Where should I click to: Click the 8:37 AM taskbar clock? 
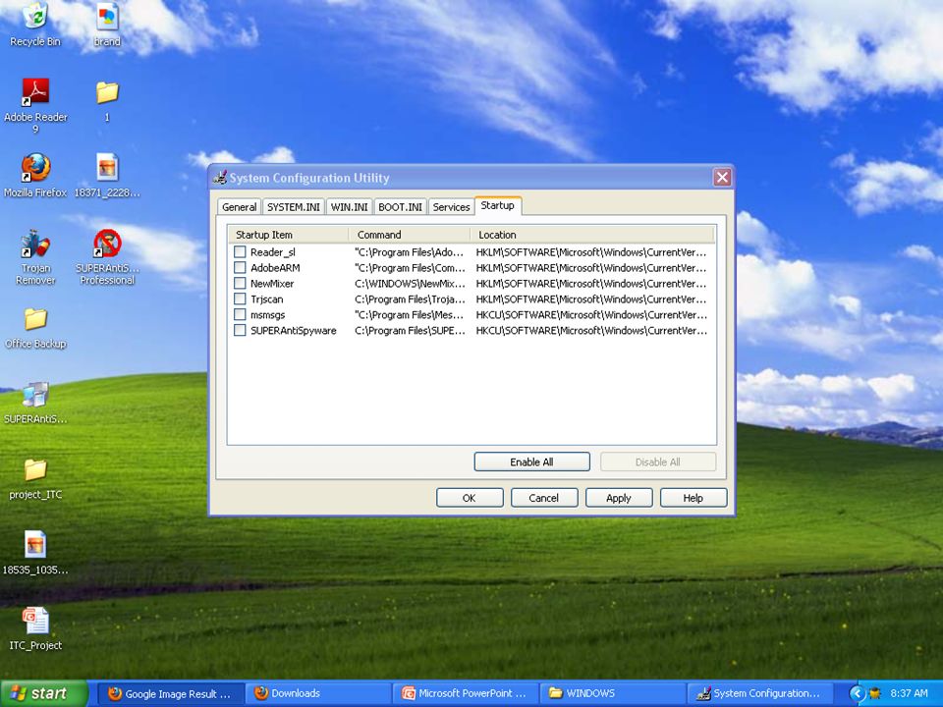click(908, 693)
